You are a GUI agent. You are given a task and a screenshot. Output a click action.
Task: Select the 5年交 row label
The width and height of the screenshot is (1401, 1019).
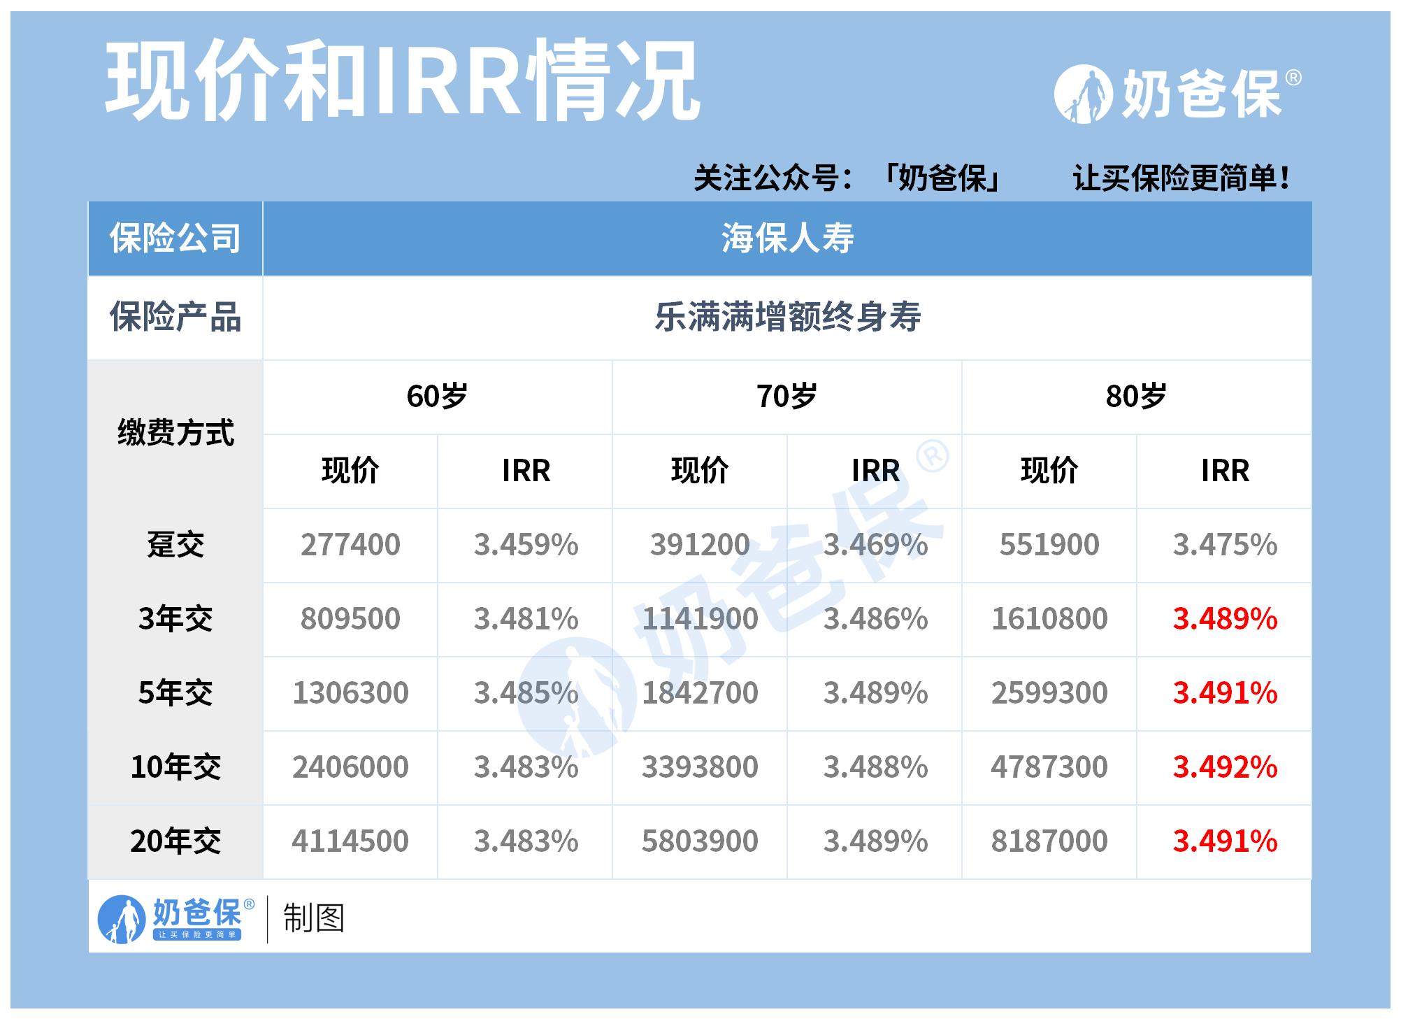(x=175, y=693)
